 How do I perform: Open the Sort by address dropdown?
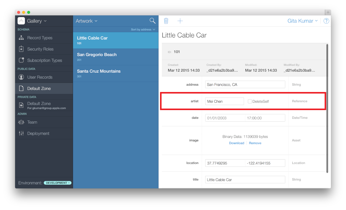[143, 30]
